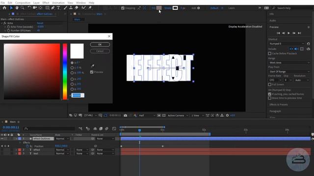Enable the Full Screen checkbox
This screenshot has width=314, height=176.
[270, 85]
